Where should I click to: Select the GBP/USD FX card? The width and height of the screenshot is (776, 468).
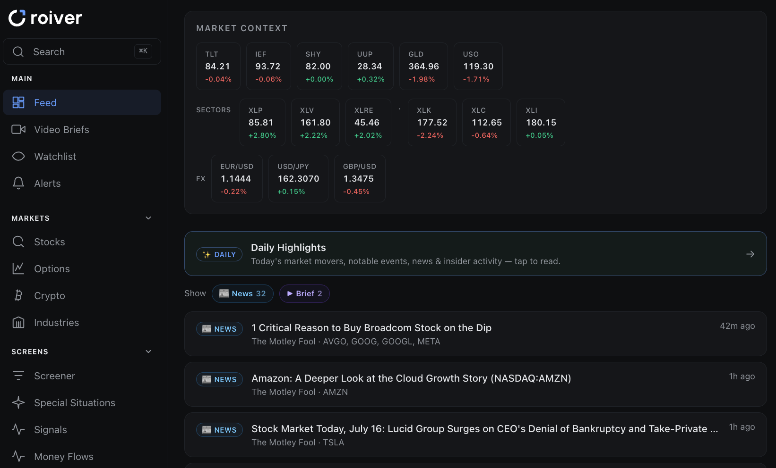click(360, 178)
